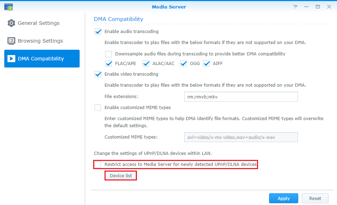Minimize the Media Server window
Screen dimensions: 337x205
point(306,7)
